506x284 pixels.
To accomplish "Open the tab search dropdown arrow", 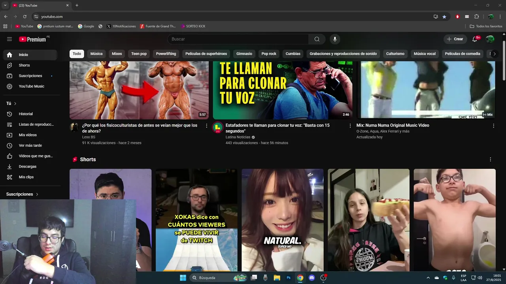I will [5, 6].
